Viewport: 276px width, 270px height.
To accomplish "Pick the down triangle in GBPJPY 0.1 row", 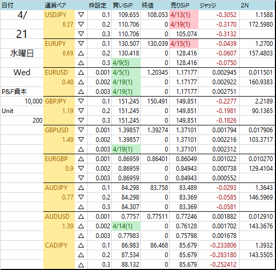I will [x=81, y=101].
